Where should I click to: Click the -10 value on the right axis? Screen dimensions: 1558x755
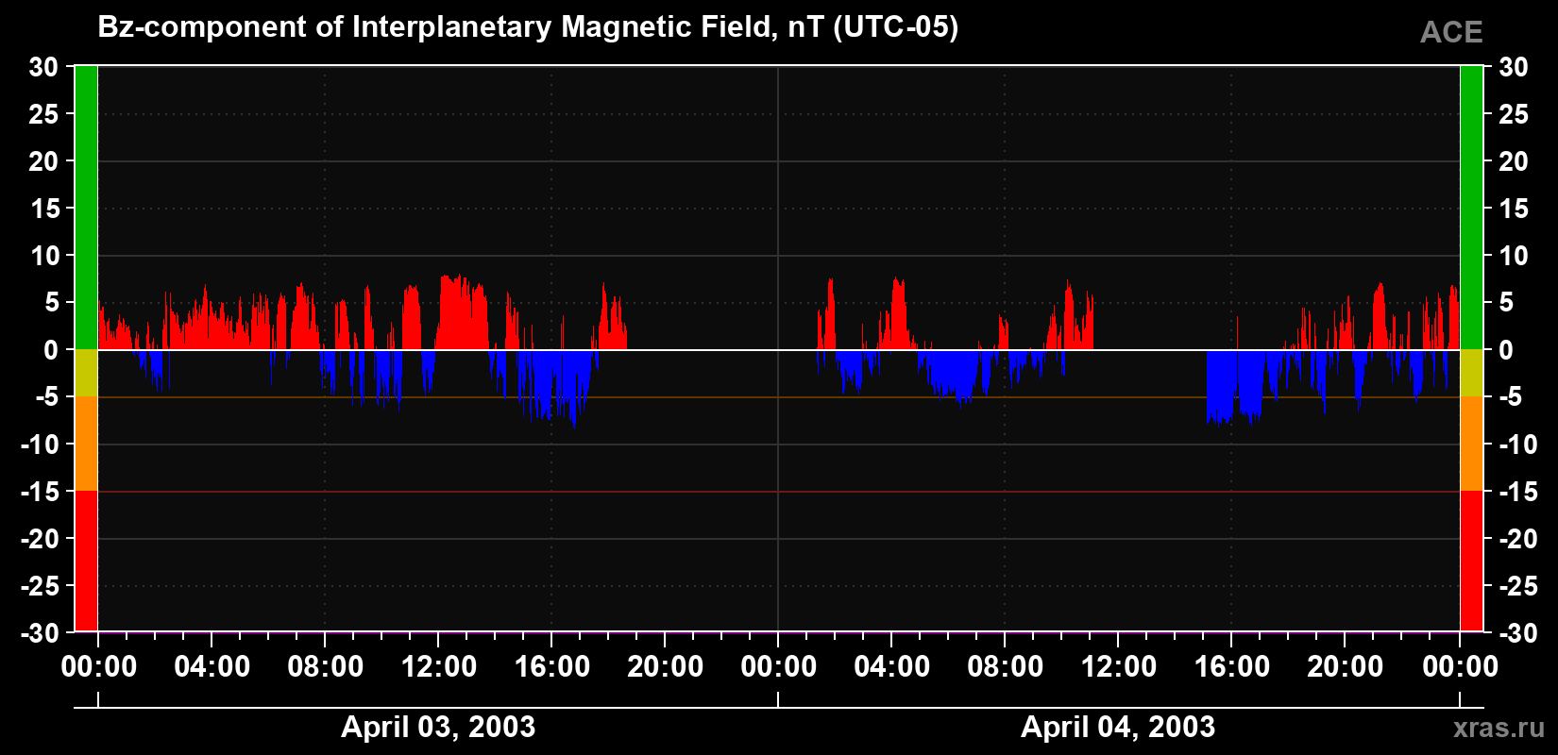(x=1517, y=445)
